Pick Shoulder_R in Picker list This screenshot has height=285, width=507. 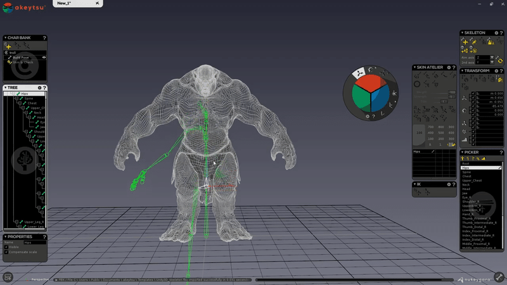tap(470, 201)
